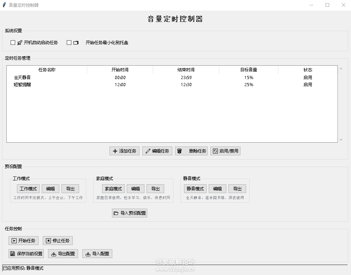Click the calendar icon on 启用/禁用 button

pyautogui.click(x=215, y=151)
